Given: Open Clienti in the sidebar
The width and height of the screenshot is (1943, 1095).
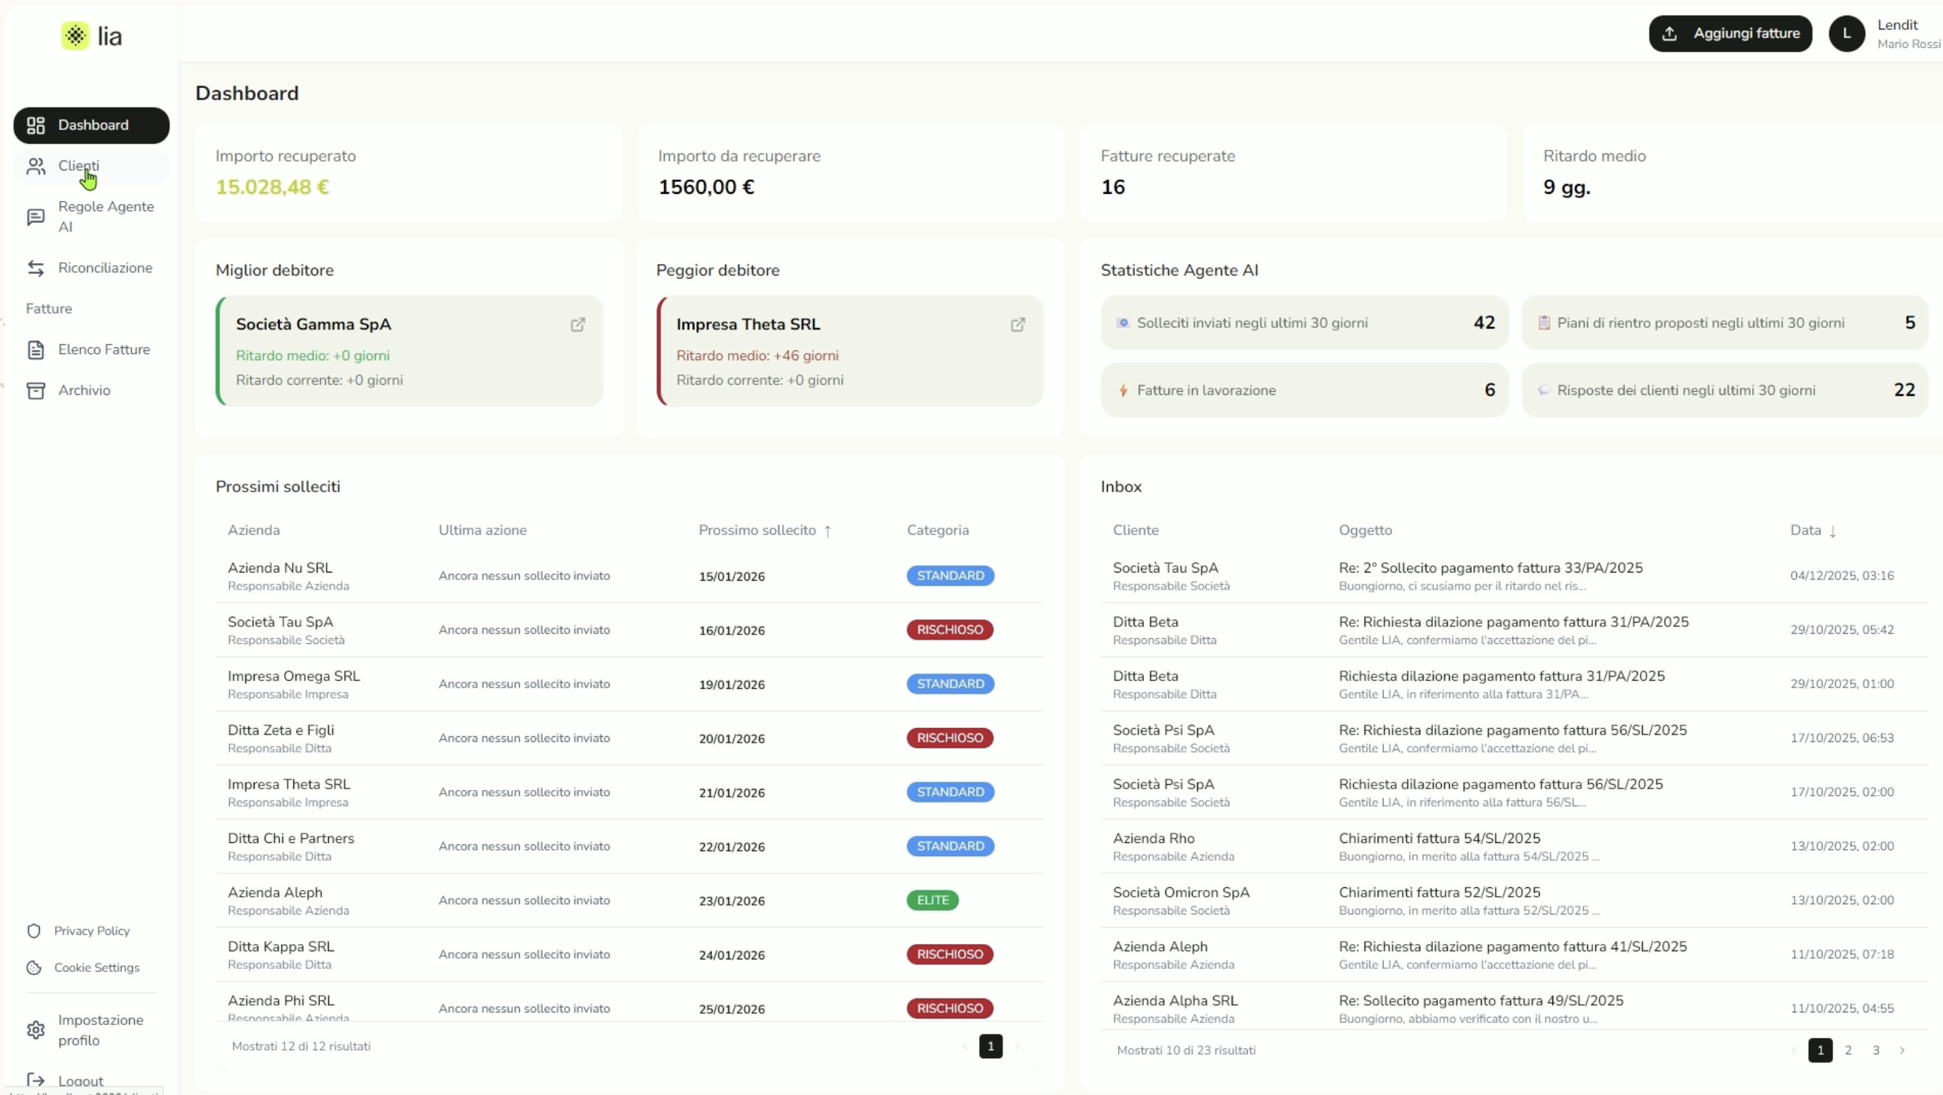Looking at the screenshot, I should coord(78,166).
